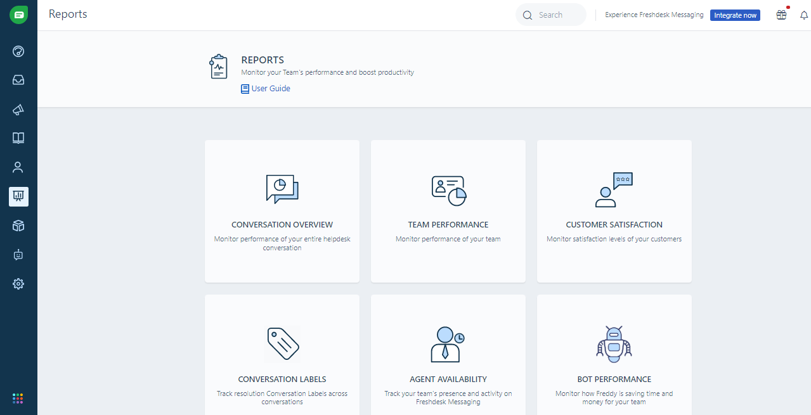Click "Monitor how Freddy is saving time" text
The height and width of the screenshot is (415, 811).
[x=614, y=398]
